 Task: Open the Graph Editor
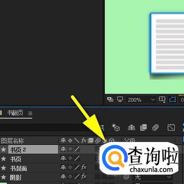[171, 127]
